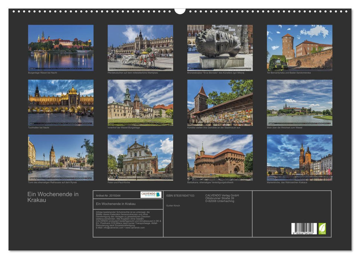Image resolution: width=360 pixels, height=259 pixels.
Task: Open the paintings at the Stadtmauer photo
Action: [220, 102]
